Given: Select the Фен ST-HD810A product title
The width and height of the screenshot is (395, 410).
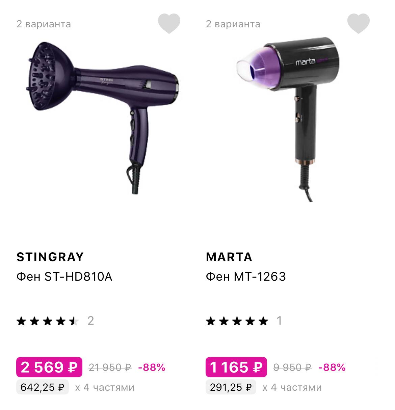Looking at the screenshot, I should [64, 277].
